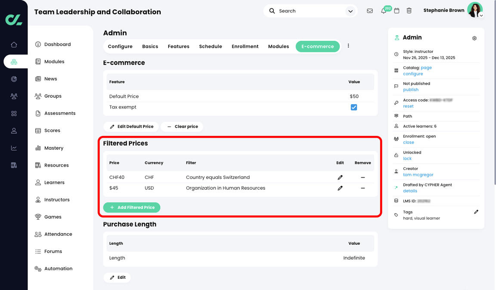Select the home icon in the sidebar

14,44
